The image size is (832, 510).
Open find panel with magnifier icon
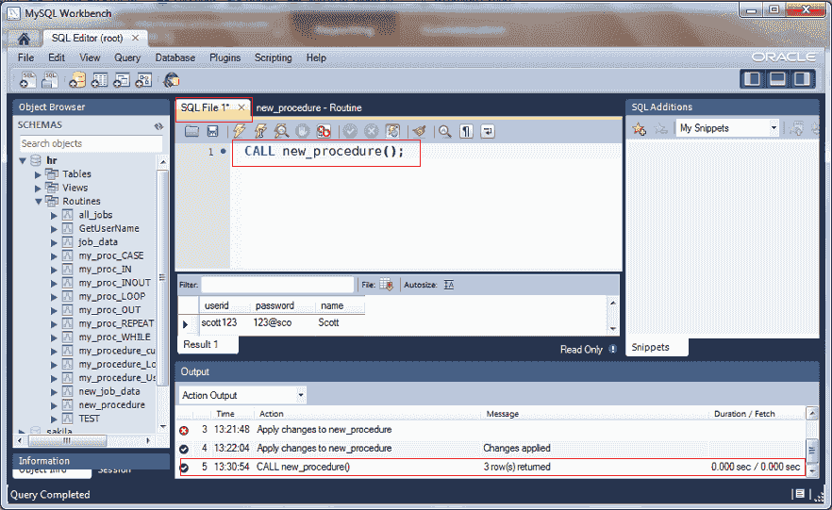tap(444, 131)
